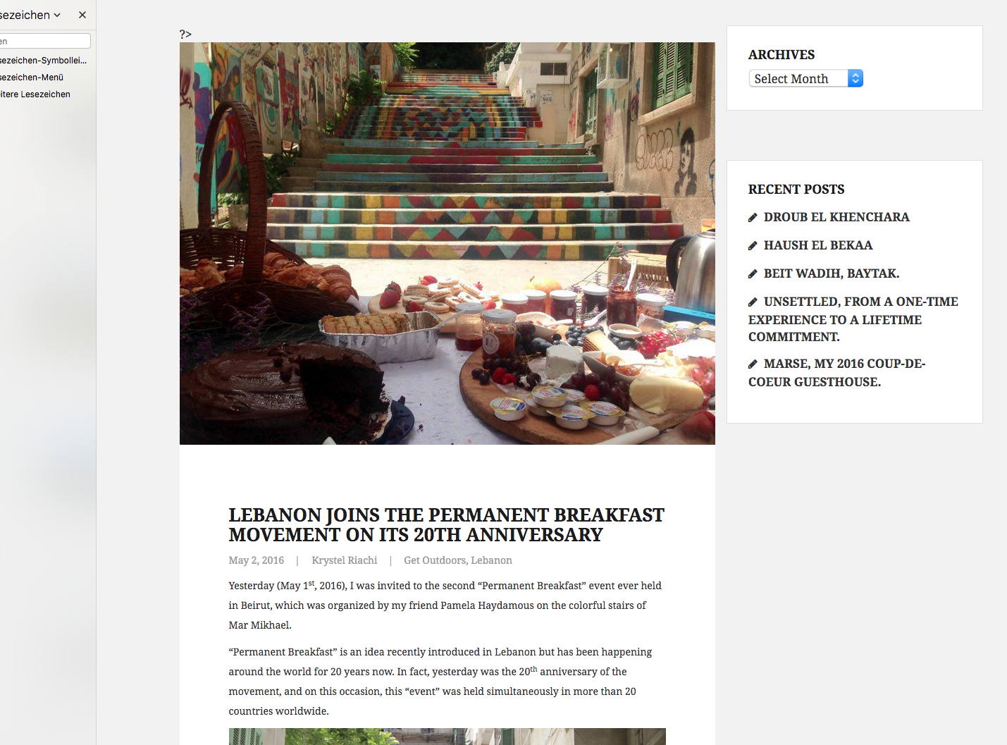Focus the bookmarks search field

point(45,42)
